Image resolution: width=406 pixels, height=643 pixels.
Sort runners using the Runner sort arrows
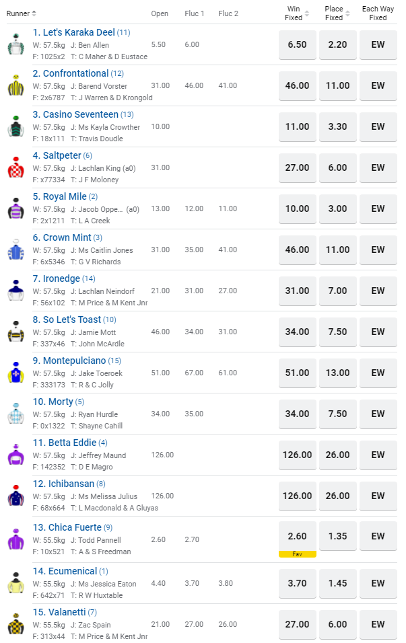[x=34, y=13]
